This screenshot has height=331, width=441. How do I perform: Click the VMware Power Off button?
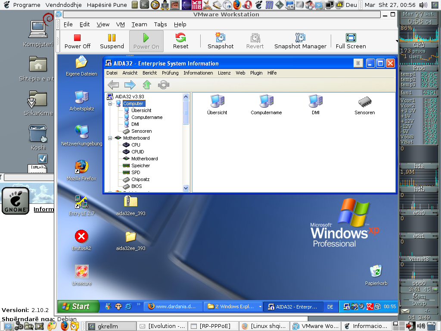pyautogui.click(x=78, y=41)
